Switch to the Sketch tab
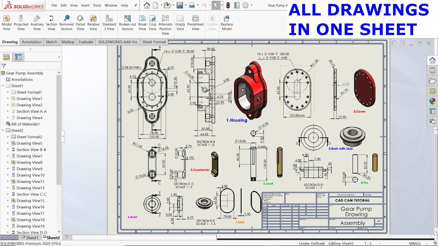The height and width of the screenshot is (246, 438). [x=51, y=42]
